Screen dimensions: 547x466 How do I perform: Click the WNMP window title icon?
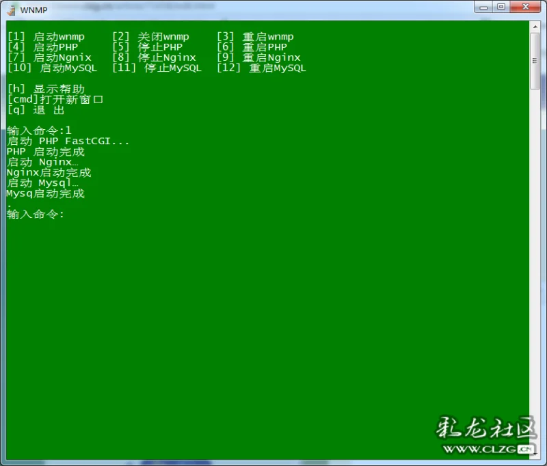(x=11, y=10)
